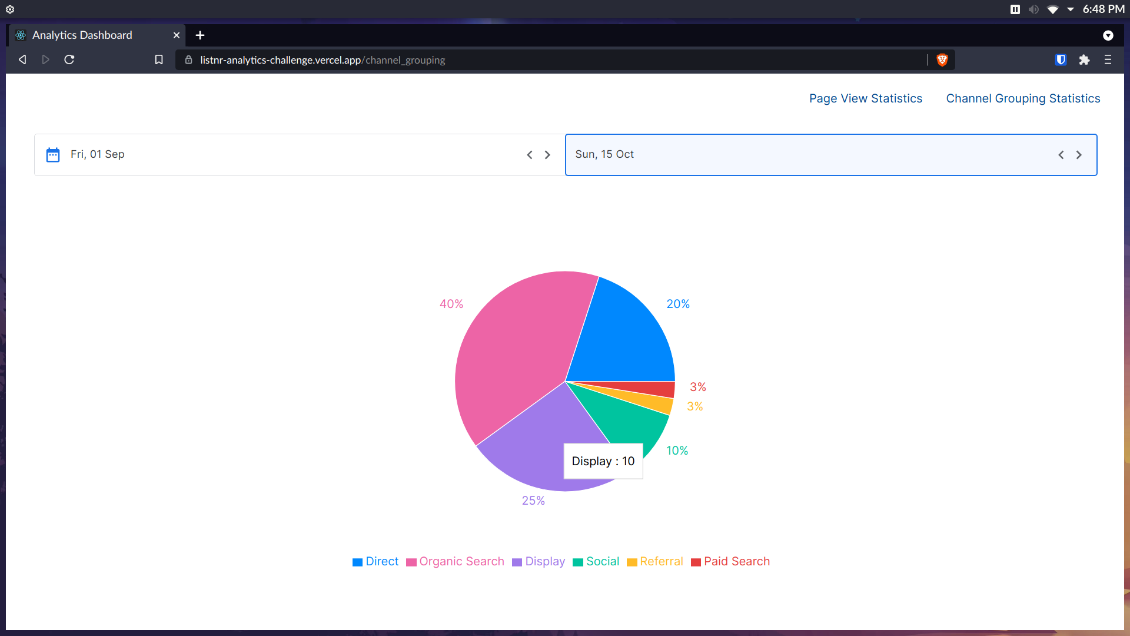
Task: Open the browser hamburger menu
Action: point(1108,59)
